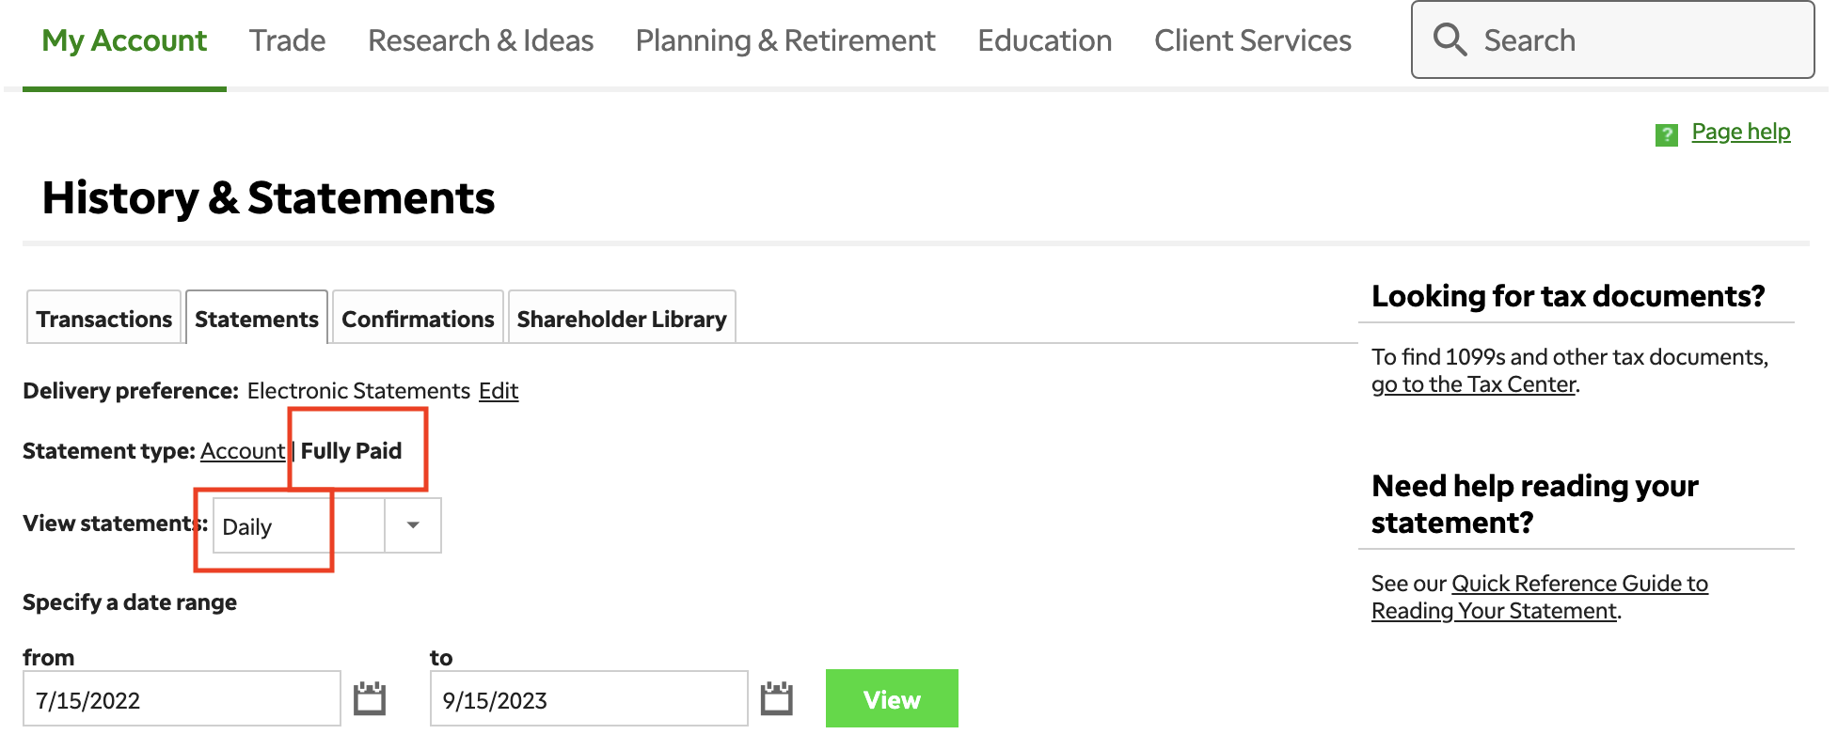Open the Client Services menu
Image resolution: width=1838 pixels, height=750 pixels.
coord(1252,40)
